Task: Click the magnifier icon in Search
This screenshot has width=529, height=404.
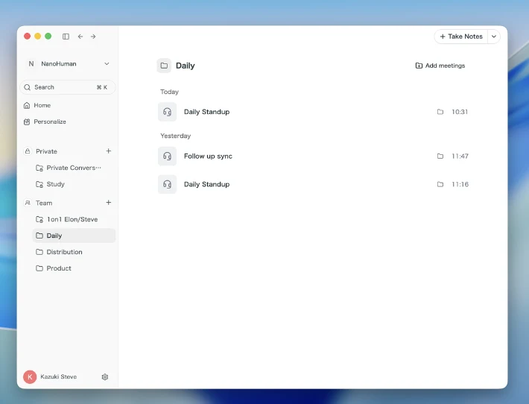Action: tap(28, 87)
